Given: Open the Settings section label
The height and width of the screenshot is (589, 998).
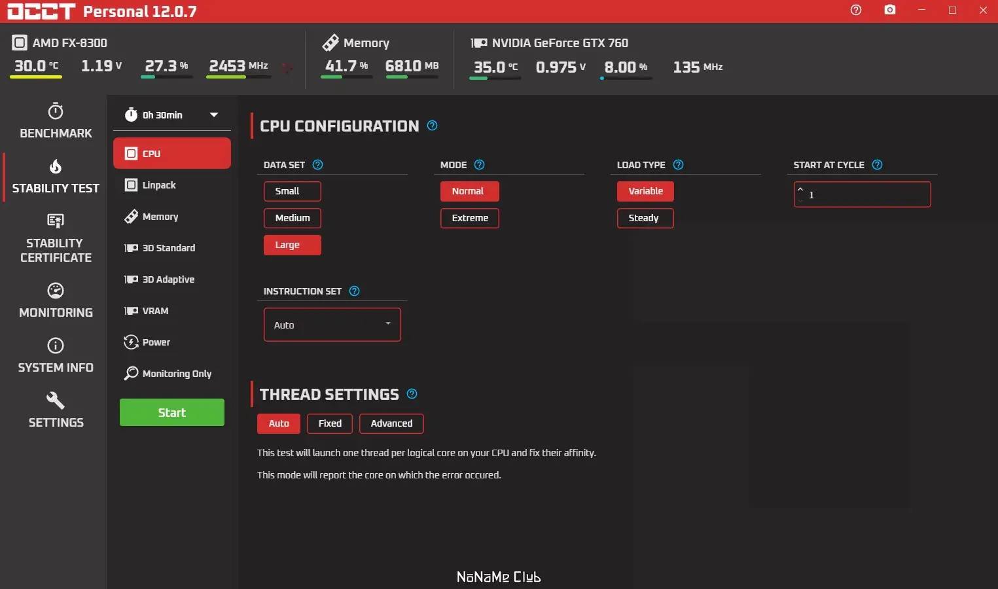Looking at the screenshot, I should point(56,422).
